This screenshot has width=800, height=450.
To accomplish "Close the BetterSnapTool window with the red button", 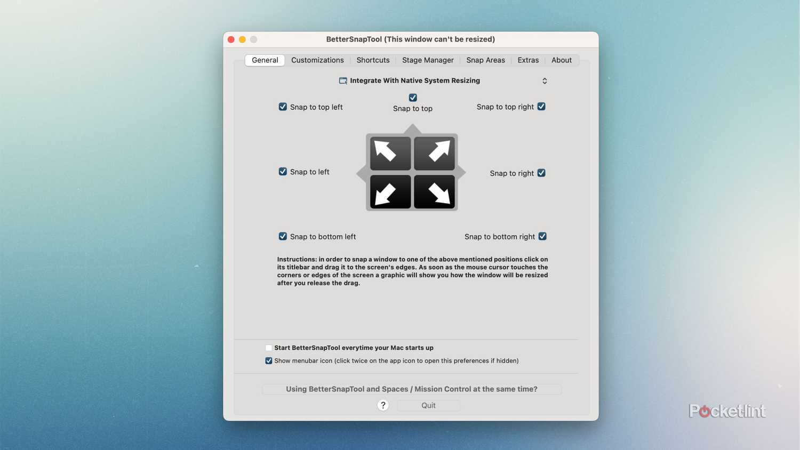I will click(231, 39).
